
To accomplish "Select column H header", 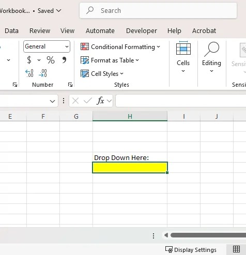I will pyautogui.click(x=130, y=116).
